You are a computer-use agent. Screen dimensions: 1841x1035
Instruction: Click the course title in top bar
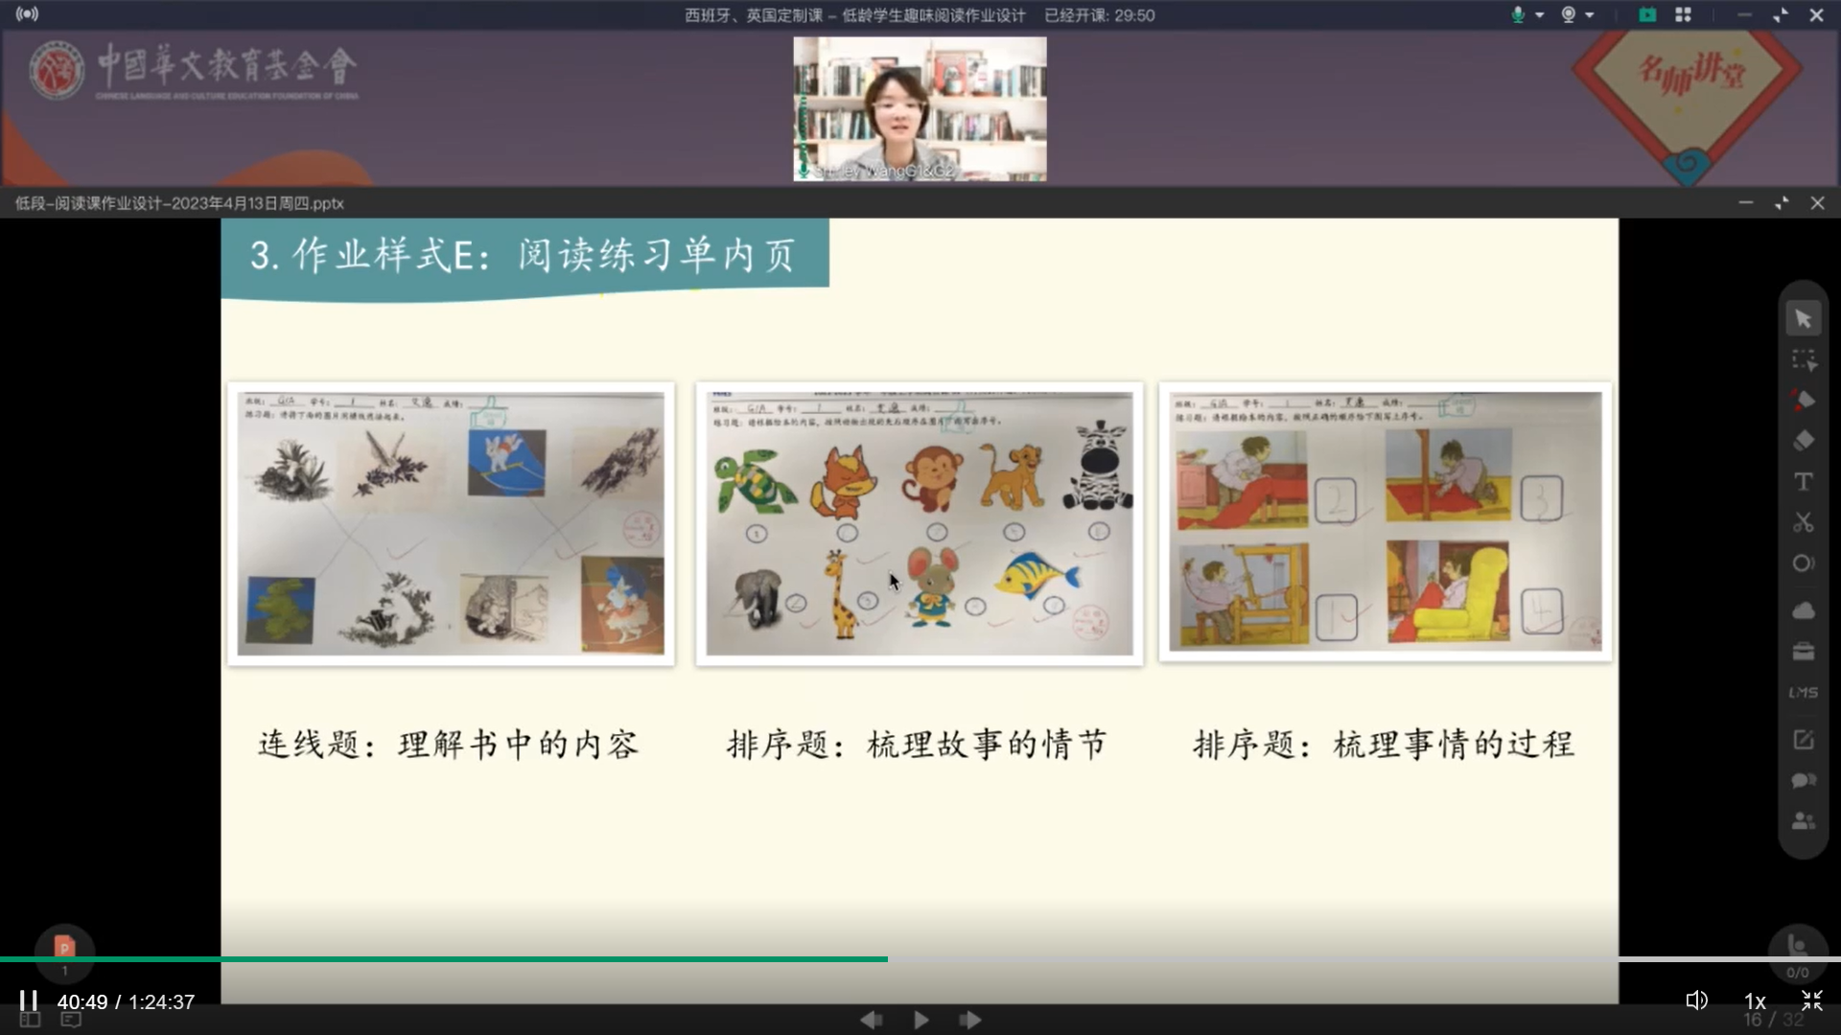[855, 15]
